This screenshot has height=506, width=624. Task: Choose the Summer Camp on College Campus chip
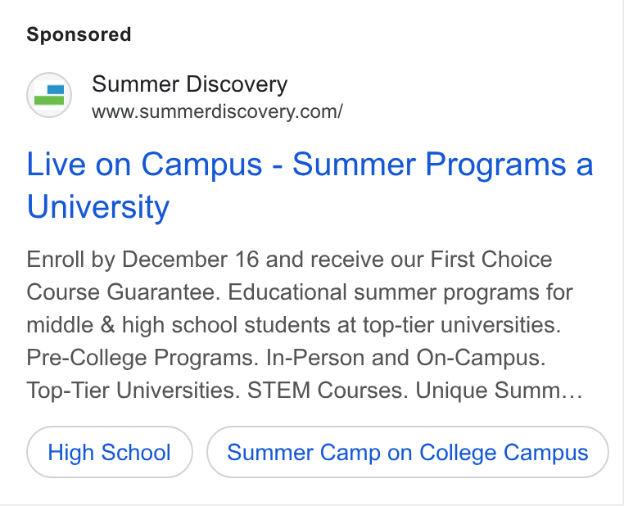(408, 452)
